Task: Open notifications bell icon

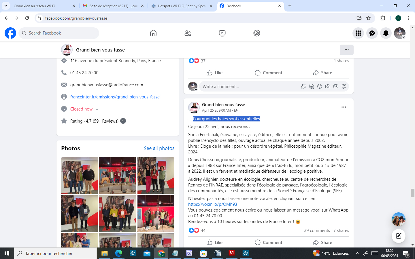Action: pyautogui.click(x=386, y=33)
